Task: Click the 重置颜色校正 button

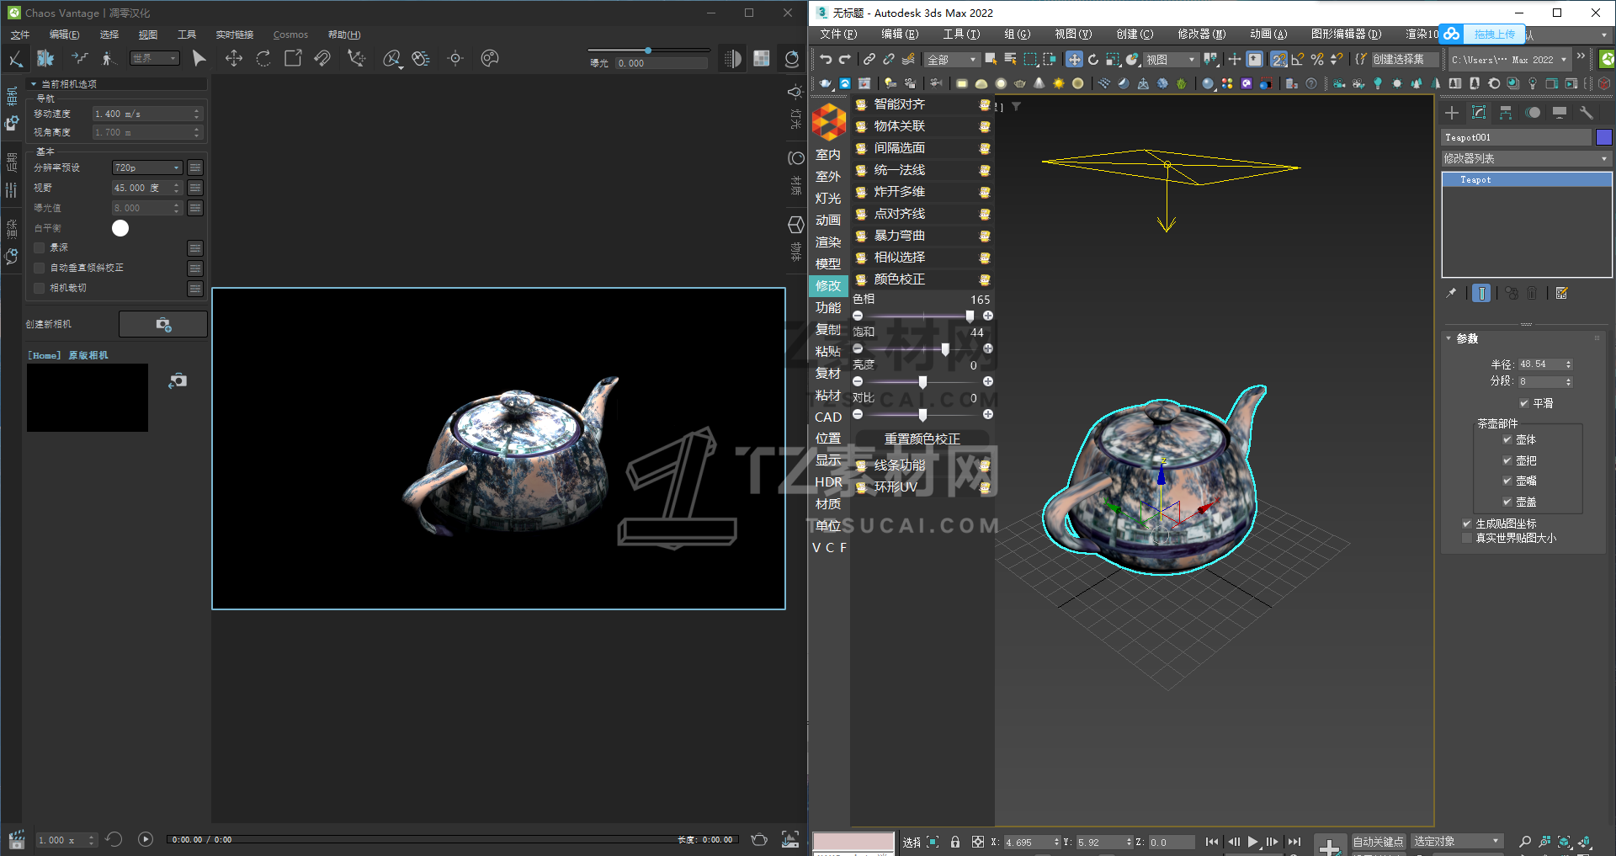Action: click(x=922, y=439)
